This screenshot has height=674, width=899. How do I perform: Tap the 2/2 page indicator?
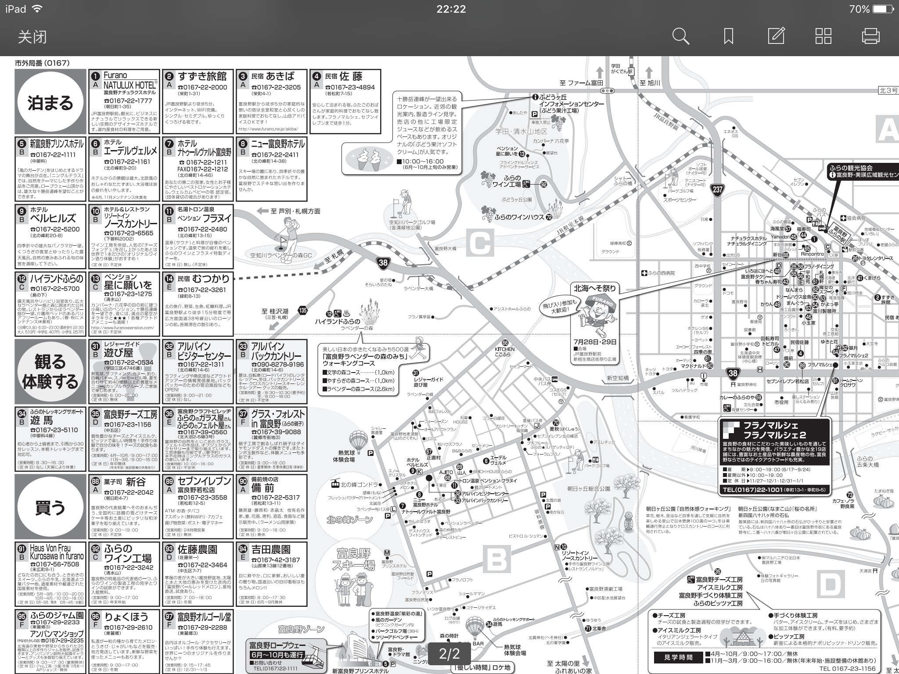point(449,654)
